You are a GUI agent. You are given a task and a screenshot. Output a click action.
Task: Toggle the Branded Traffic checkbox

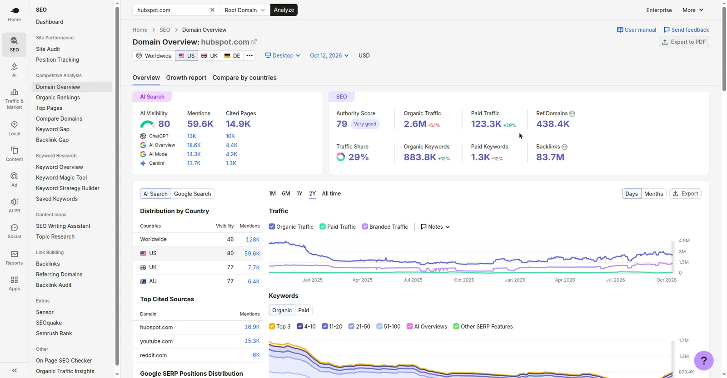point(365,226)
